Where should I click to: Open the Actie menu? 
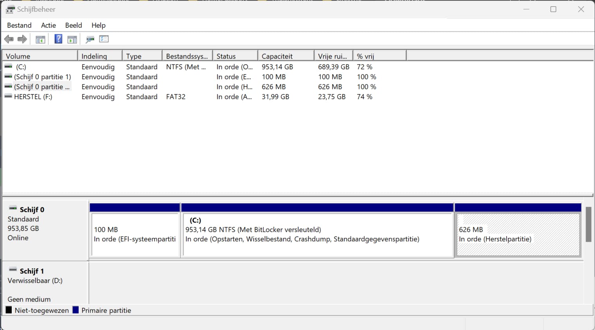49,25
